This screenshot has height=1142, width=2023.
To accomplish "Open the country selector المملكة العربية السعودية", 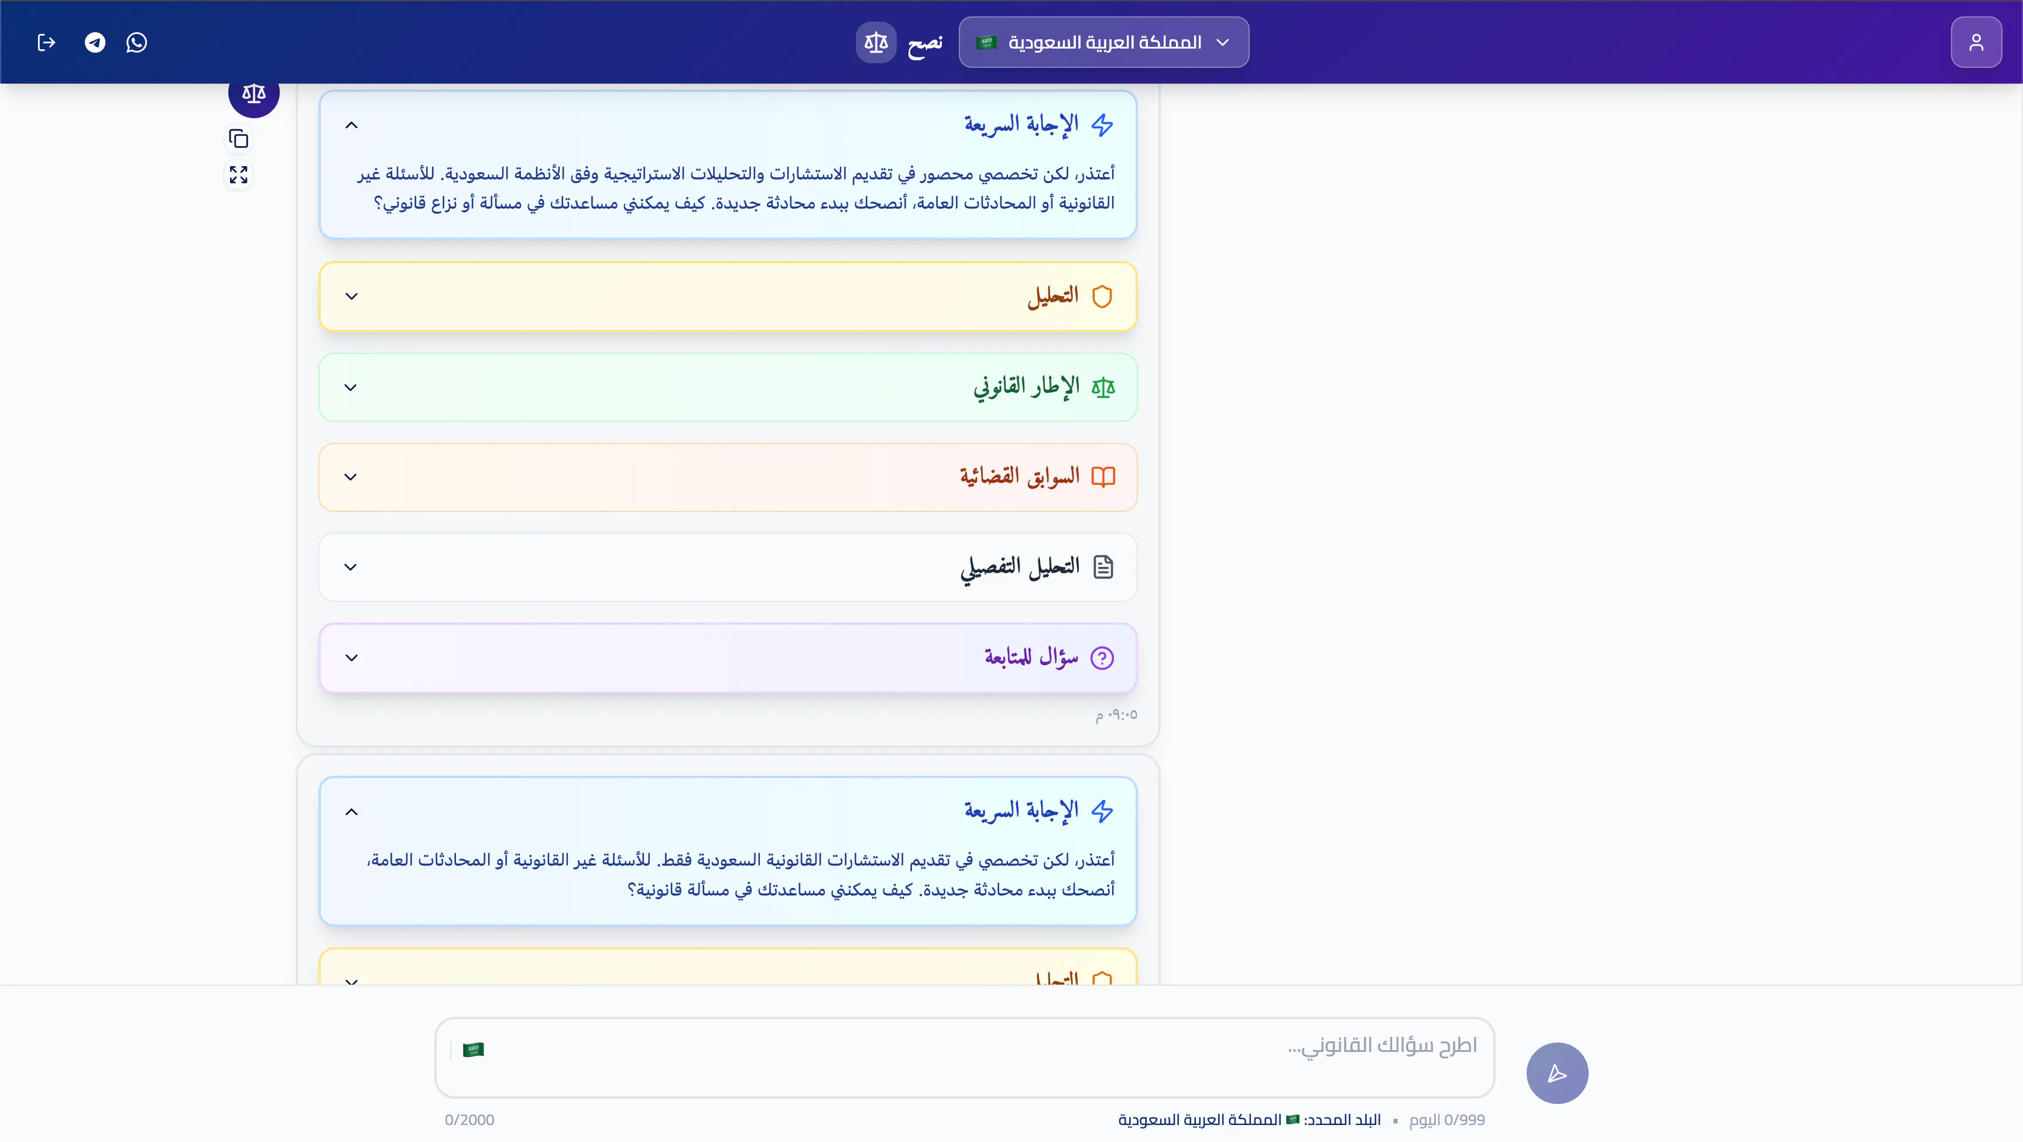I will point(1103,42).
